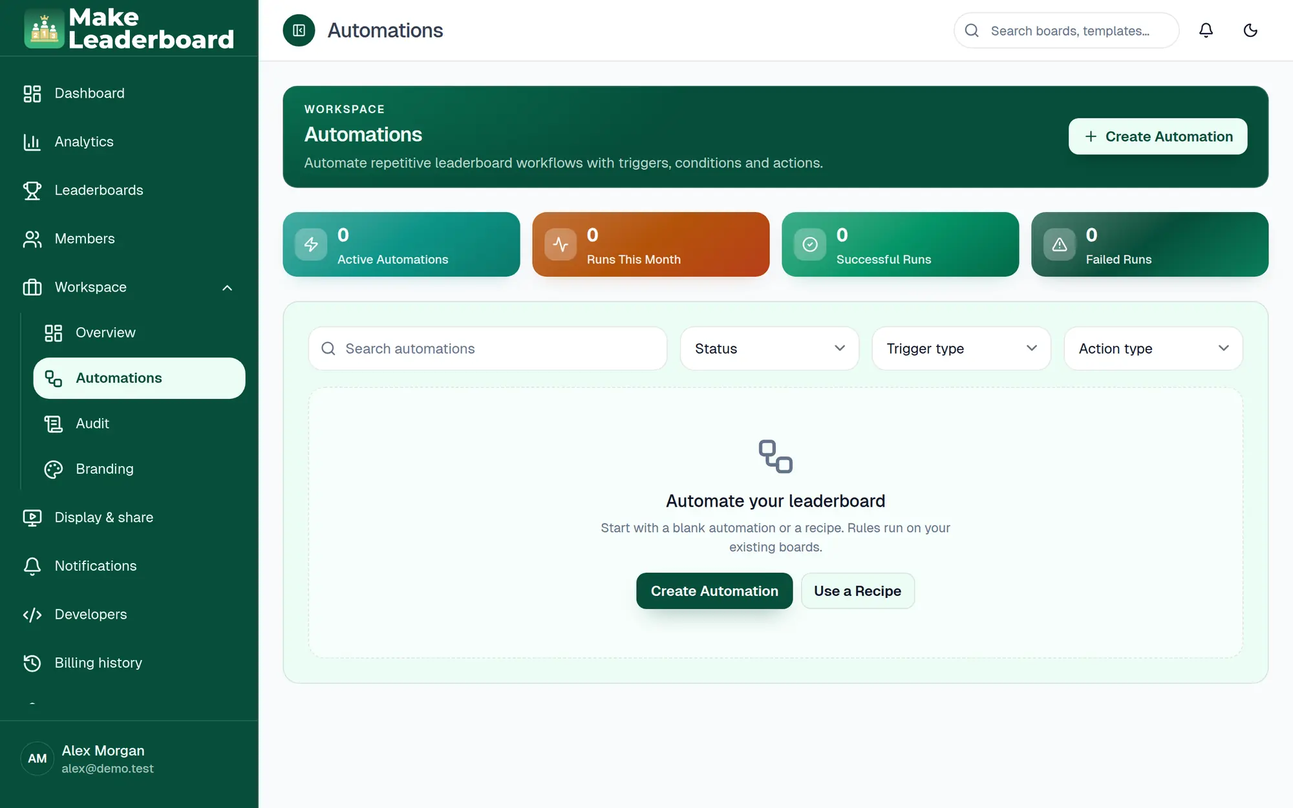The height and width of the screenshot is (808, 1293).
Task: Click the check circle on Successful Runs
Action: click(810, 244)
